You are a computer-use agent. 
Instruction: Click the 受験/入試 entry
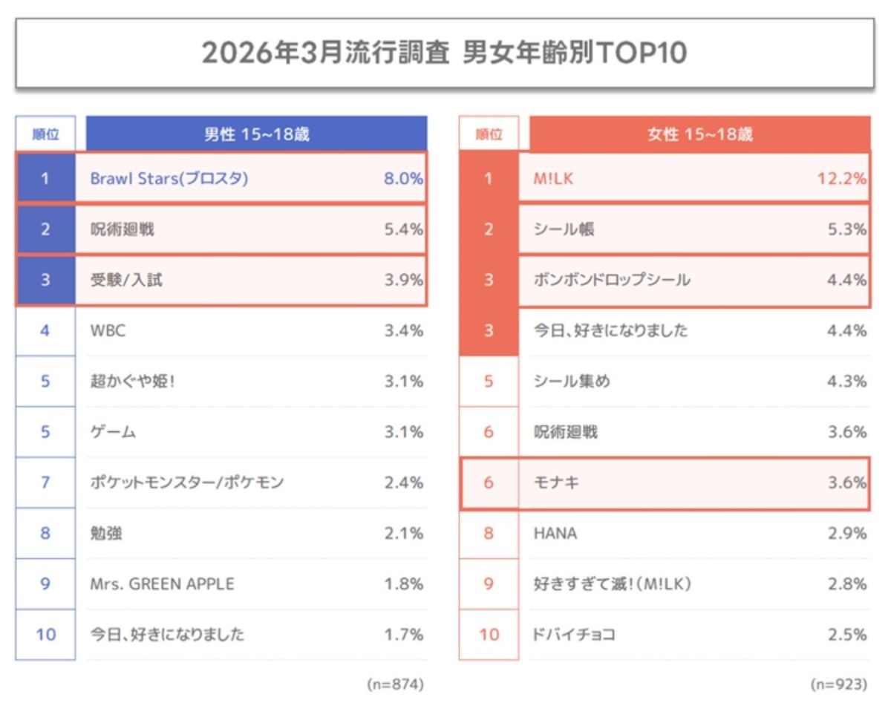coord(122,280)
